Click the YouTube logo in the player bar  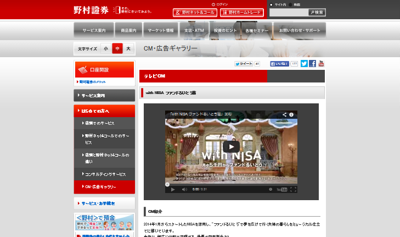point(282,190)
